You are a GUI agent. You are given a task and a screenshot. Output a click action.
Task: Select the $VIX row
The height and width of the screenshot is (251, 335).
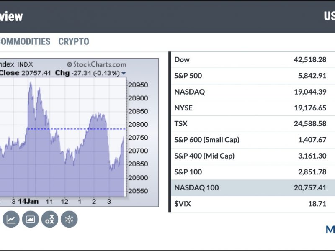tap(253, 204)
